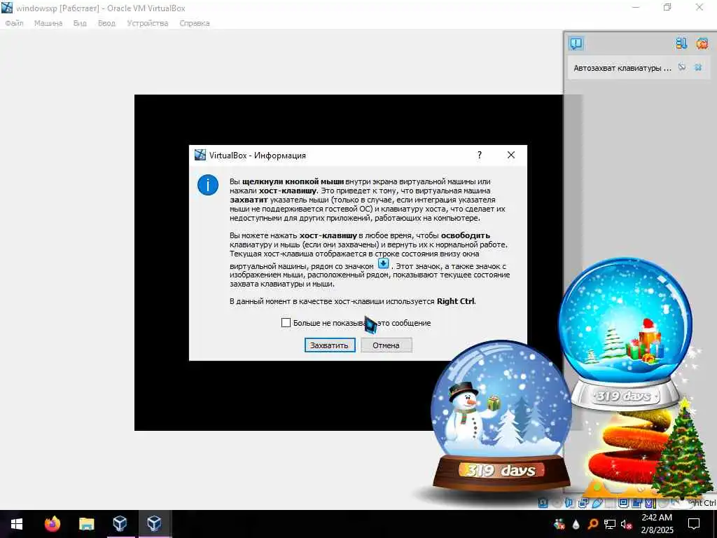This screenshot has height=538, width=717.
Task: Expand details of Автозахват клавиатуры notification
Action: coord(682,67)
